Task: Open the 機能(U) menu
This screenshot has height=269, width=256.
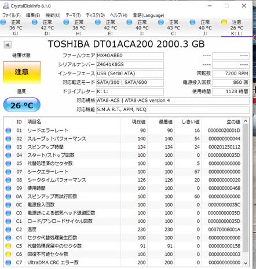Action: [x=53, y=15]
